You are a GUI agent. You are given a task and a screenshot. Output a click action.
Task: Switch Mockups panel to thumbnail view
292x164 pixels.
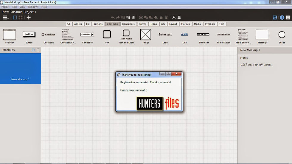click(33, 50)
